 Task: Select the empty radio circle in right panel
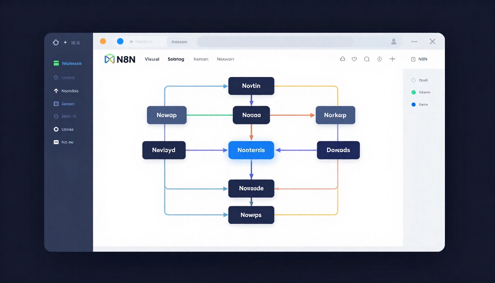click(413, 80)
